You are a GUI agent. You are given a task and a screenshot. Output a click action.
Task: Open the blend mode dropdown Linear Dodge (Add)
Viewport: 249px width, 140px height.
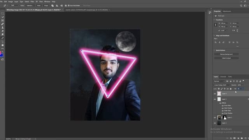222,85
